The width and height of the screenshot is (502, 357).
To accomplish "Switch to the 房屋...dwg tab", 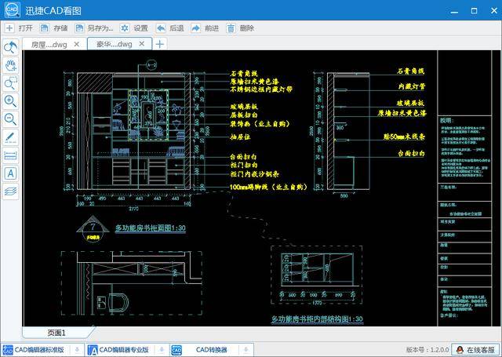I will [x=49, y=45].
